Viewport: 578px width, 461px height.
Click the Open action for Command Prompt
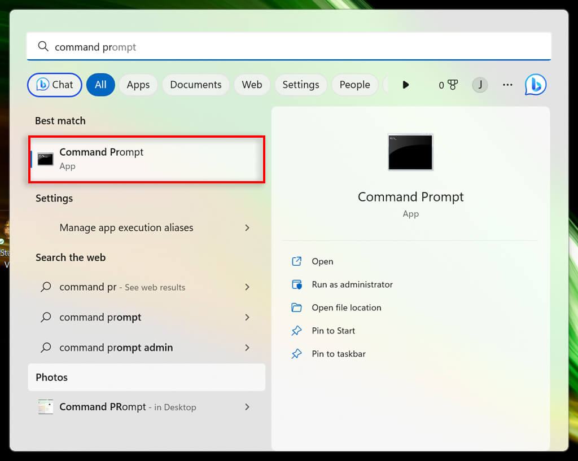click(x=322, y=261)
